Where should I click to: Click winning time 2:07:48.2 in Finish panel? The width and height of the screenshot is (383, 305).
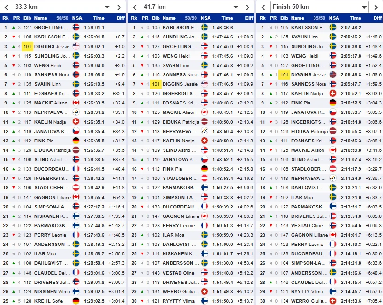[351, 27]
